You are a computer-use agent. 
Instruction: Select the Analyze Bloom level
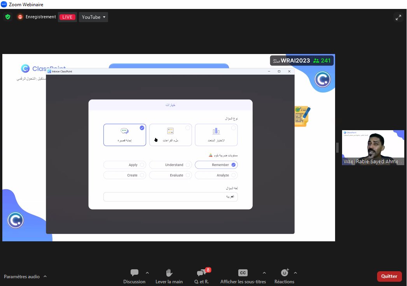[x=216, y=175]
